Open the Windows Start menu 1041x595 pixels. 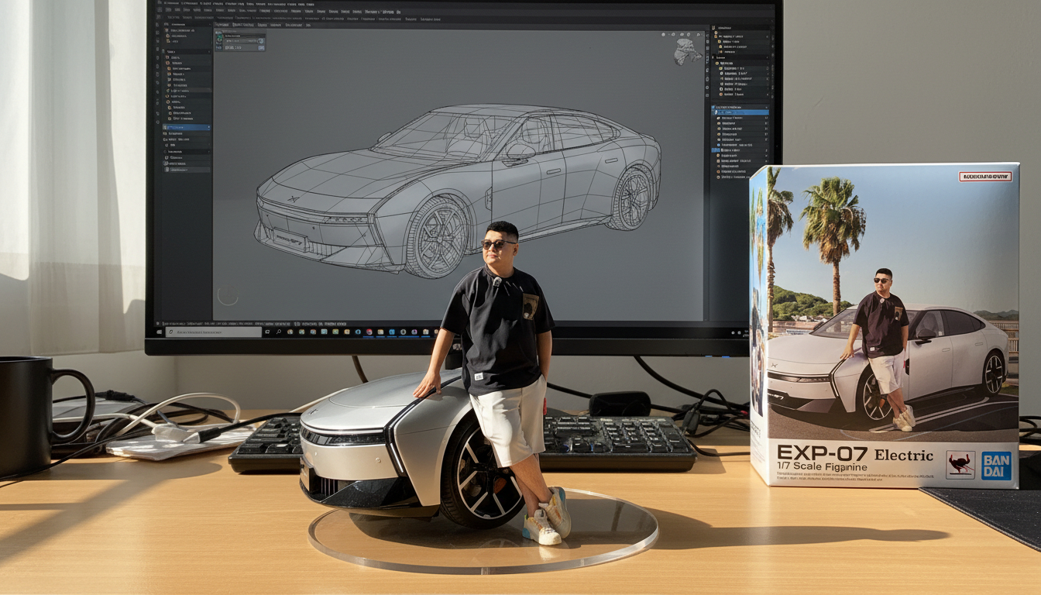pyautogui.click(x=159, y=332)
